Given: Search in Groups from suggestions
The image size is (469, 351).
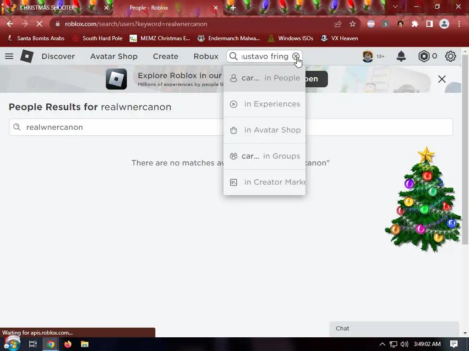Looking at the screenshot, I should (264, 156).
